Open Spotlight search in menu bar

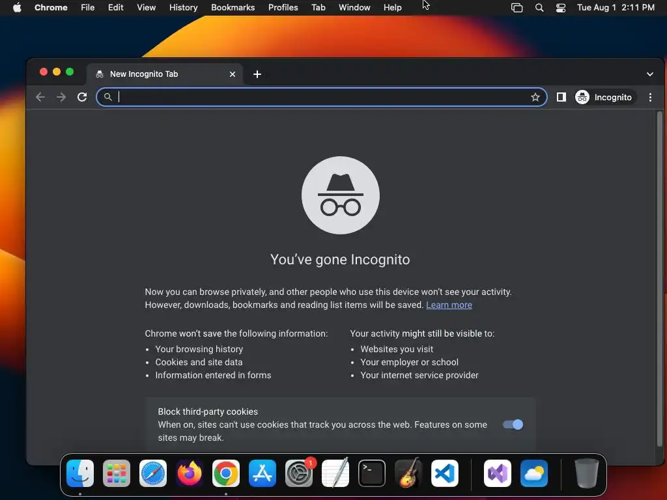click(x=539, y=8)
